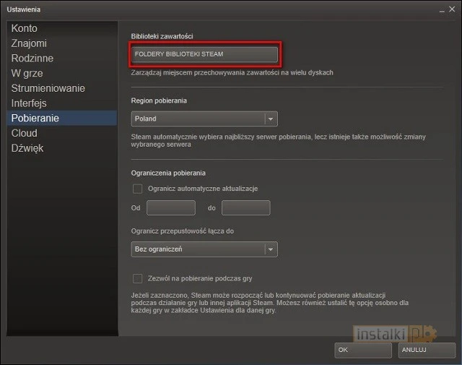The width and height of the screenshot is (462, 365).
Task: Select the Znajomi section
Action: 62,43
